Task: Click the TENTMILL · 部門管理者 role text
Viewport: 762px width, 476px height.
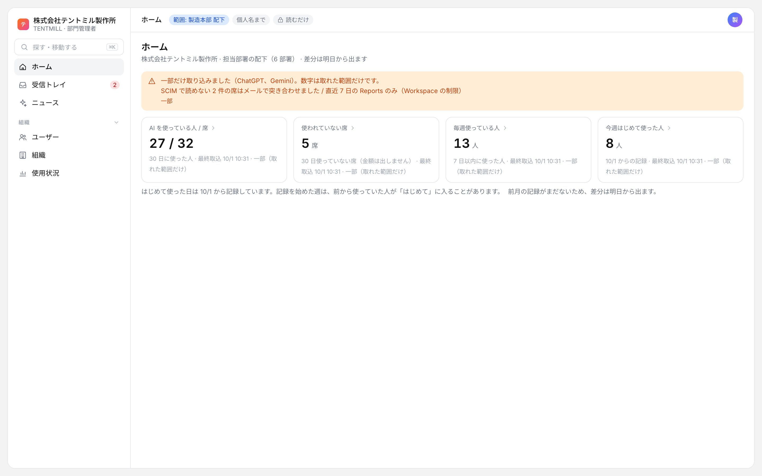Action: [65, 29]
